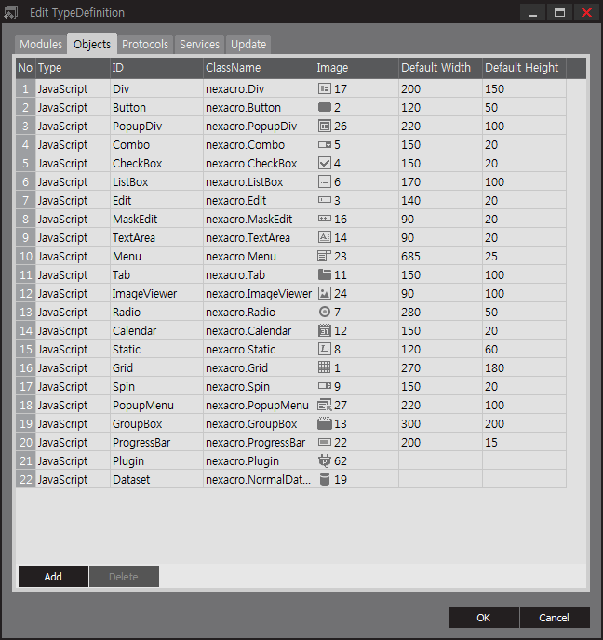This screenshot has width=603, height=640.
Task: Click the nexacro.Button class name cell
Action: coord(259,107)
